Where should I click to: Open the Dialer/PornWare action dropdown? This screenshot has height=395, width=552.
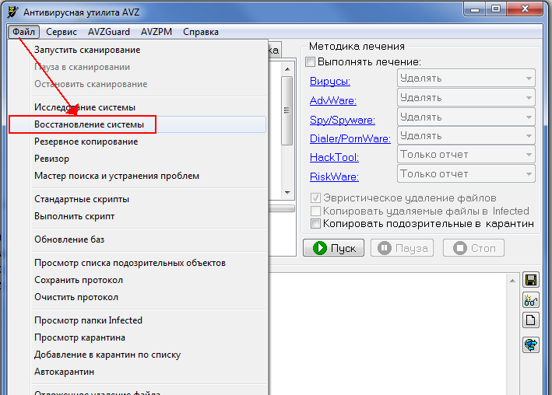point(466,136)
